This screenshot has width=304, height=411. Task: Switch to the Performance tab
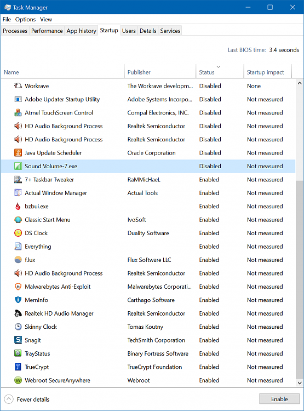pyautogui.click(x=47, y=31)
